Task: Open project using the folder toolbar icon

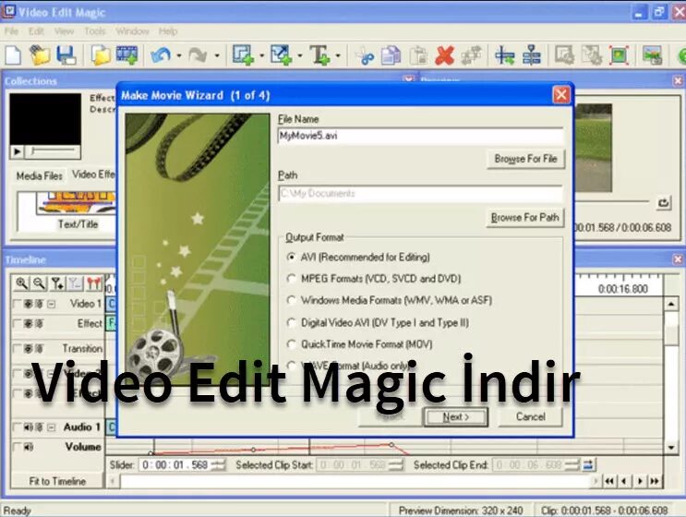Action: coord(40,55)
